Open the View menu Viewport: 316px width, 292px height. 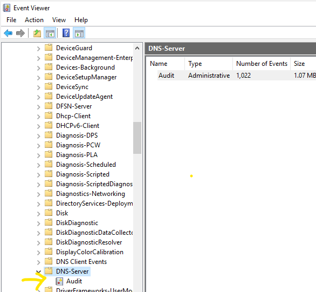pos(59,20)
